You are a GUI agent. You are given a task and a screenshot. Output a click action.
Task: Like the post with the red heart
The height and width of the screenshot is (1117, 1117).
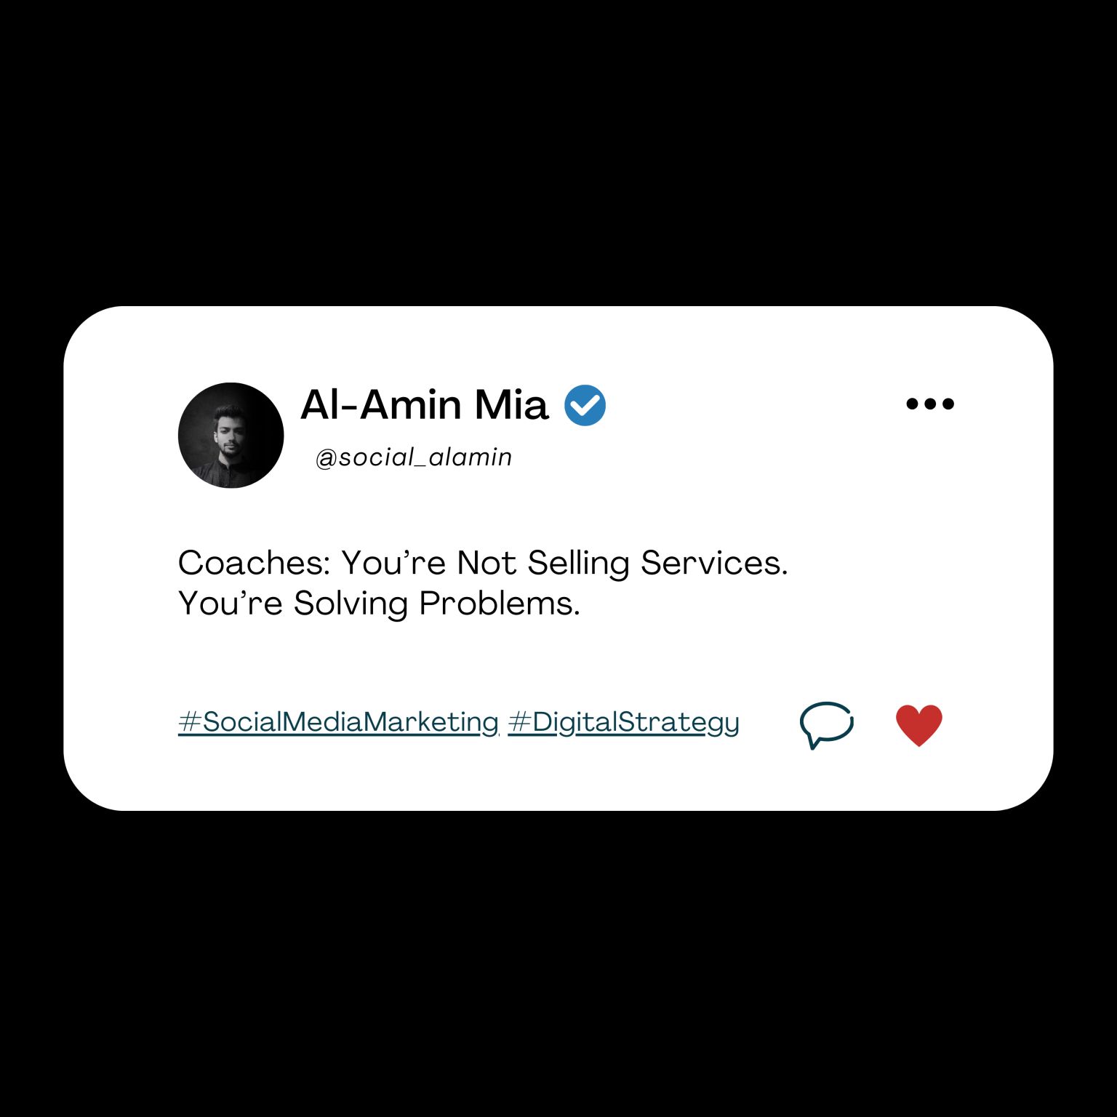click(x=918, y=725)
